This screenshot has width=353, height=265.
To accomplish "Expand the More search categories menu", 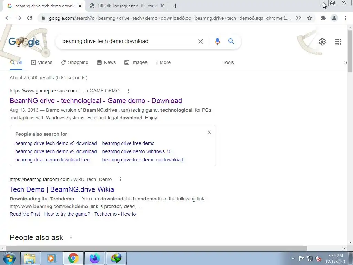I will point(163,62).
